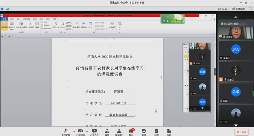Image resolution: width=254 pixels, height=136 pixels.
Task: Undo using quick access toolbar arrow
Action: (x=5, y=36)
